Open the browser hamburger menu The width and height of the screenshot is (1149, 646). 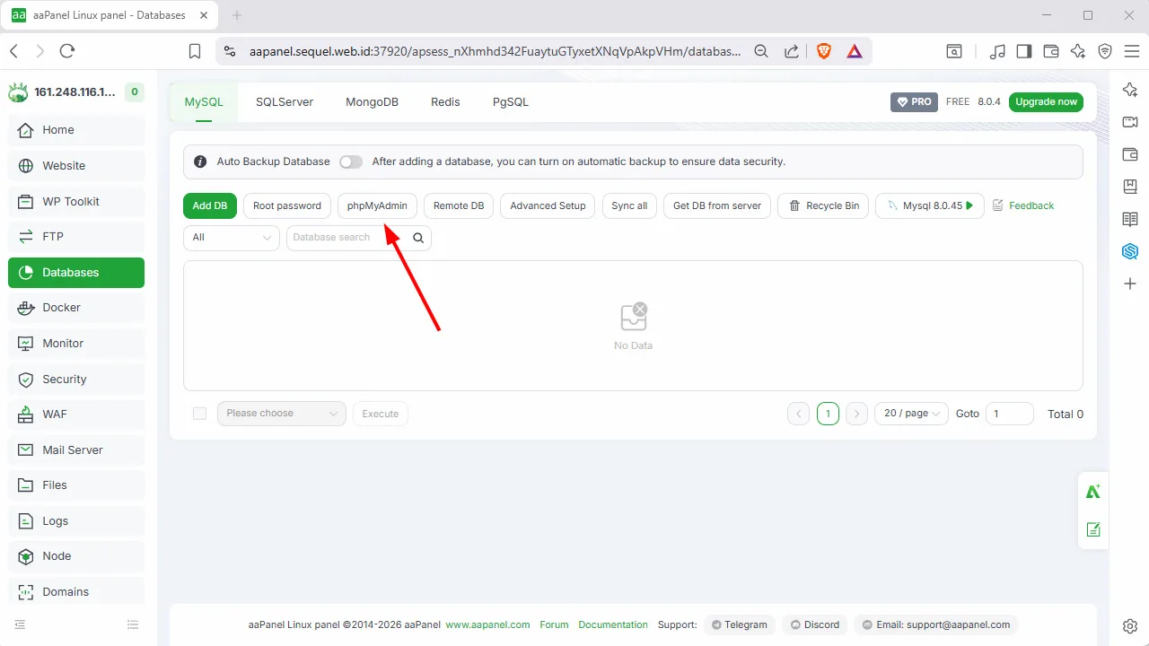pos(1132,51)
